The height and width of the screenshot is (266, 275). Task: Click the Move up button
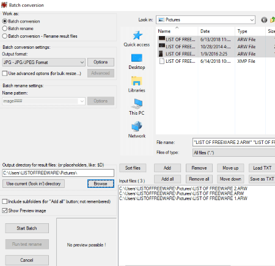click(x=230, y=168)
